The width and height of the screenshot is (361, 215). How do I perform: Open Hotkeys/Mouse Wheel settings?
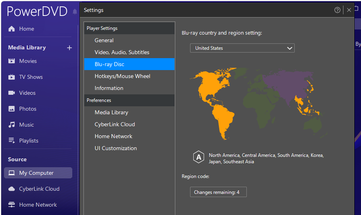(129, 76)
